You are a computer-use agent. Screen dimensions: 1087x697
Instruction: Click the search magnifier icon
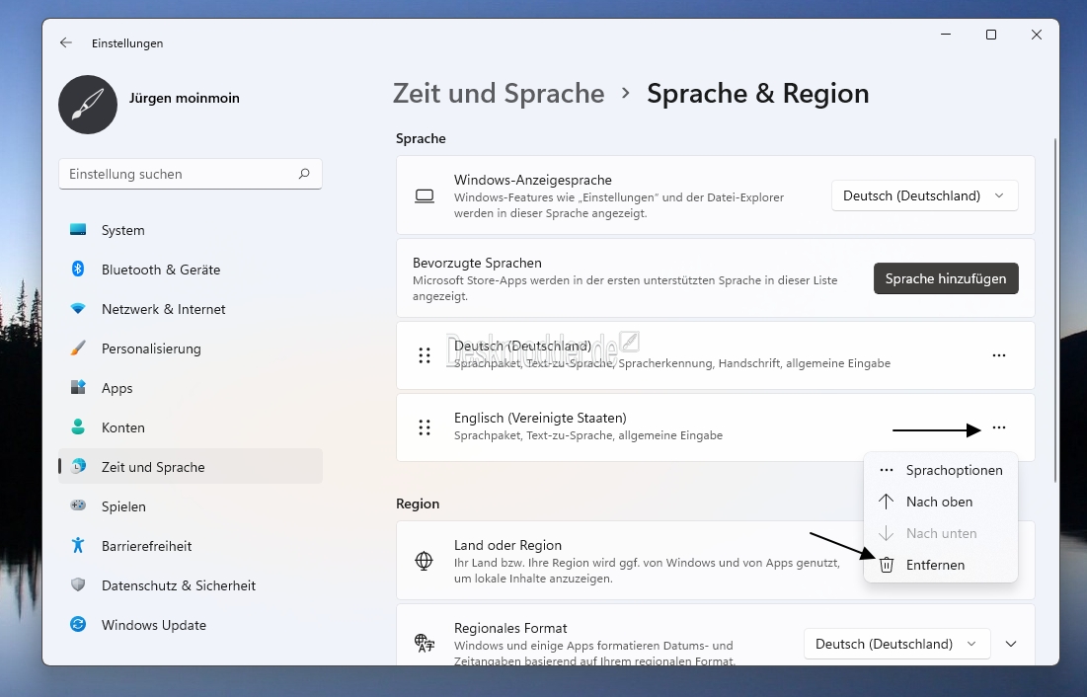304,174
